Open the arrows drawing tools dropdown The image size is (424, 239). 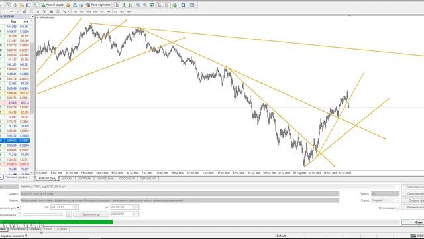66,12
